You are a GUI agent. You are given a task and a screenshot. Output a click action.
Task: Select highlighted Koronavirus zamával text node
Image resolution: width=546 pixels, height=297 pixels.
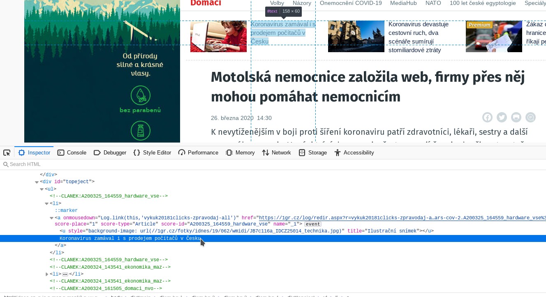pos(273,238)
